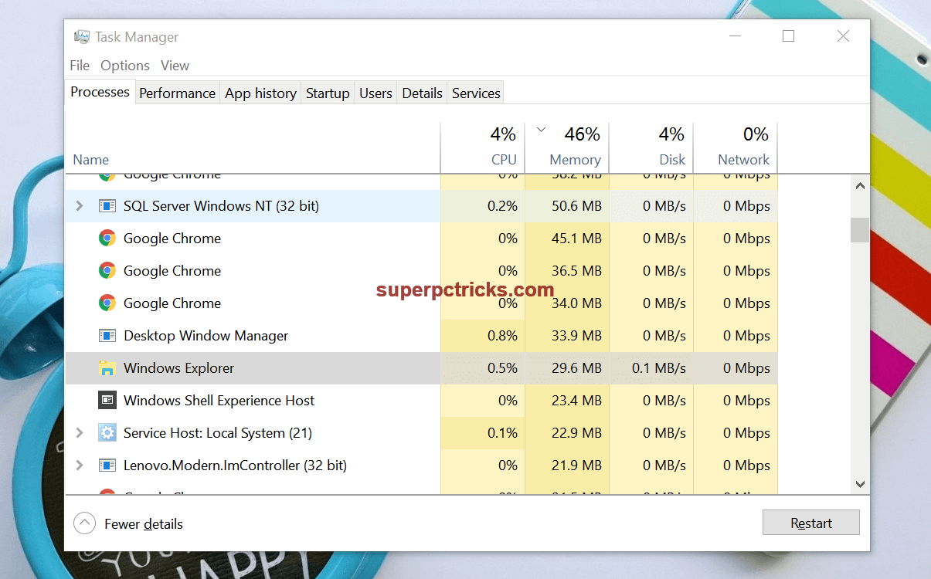
Task: Switch to the Startup tab
Action: coord(327,92)
